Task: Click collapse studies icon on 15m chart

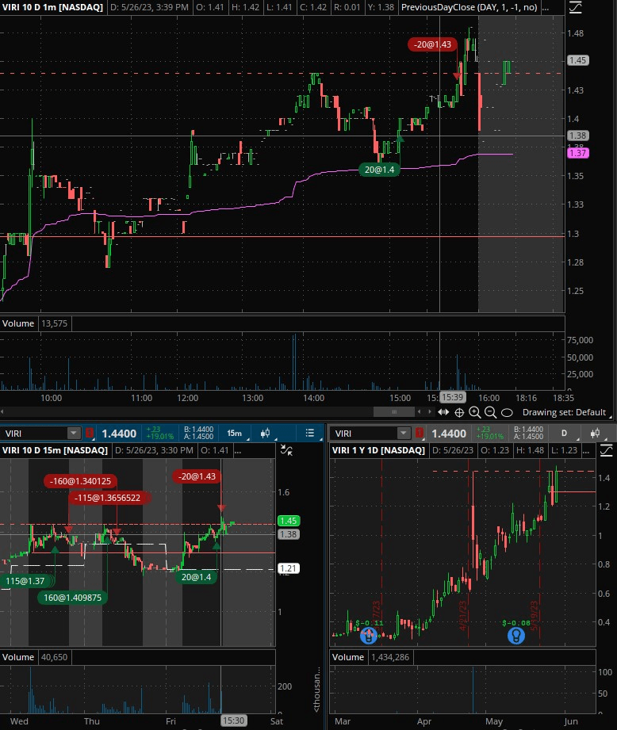Action: point(286,449)
